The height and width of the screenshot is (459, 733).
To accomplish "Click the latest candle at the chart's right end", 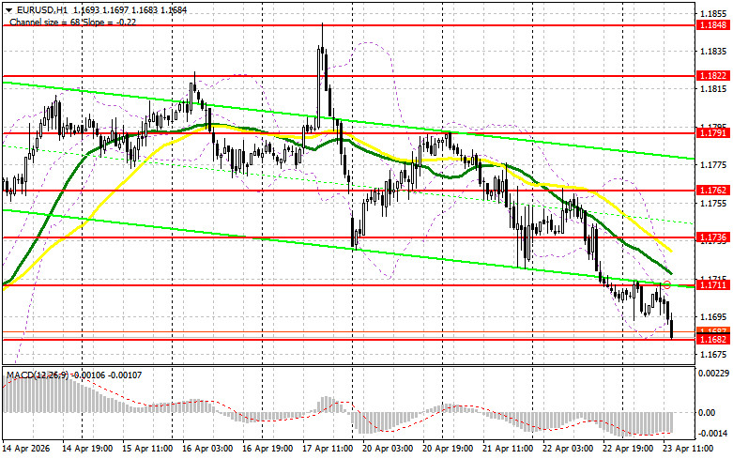I will pos(672,327).
